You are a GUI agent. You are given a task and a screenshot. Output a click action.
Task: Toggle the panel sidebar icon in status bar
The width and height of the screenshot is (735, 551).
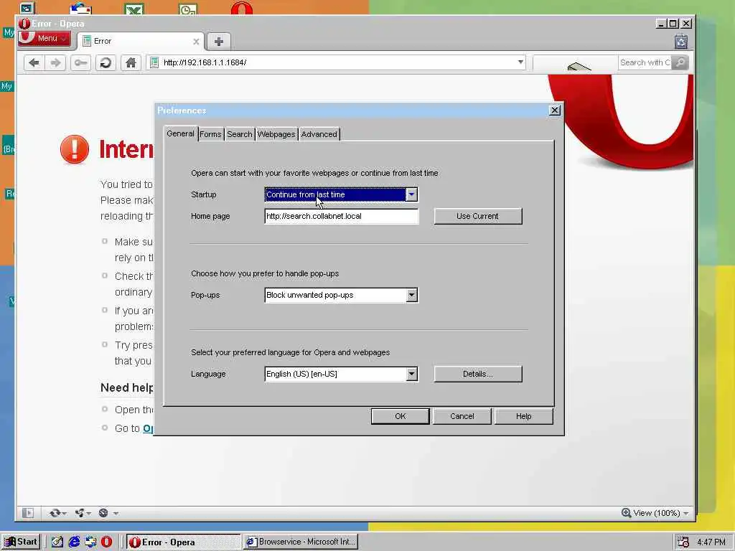click(x=28, y=513)
